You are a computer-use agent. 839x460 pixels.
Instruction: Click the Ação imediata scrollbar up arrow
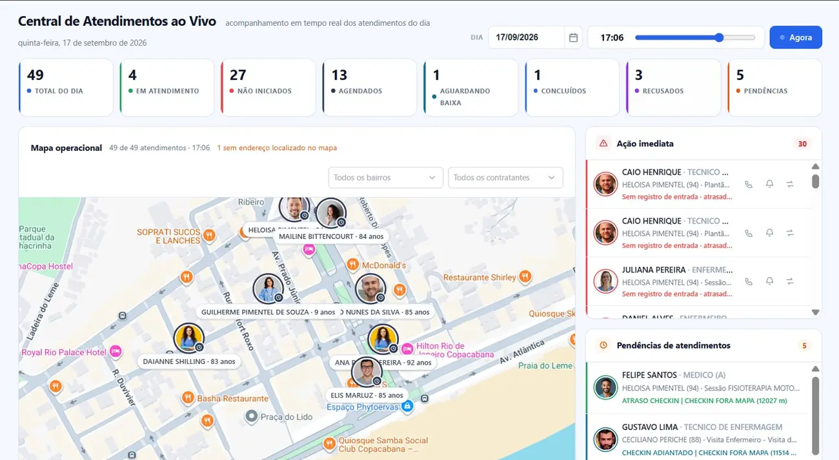pyautogui.click(x=816, y=166)
